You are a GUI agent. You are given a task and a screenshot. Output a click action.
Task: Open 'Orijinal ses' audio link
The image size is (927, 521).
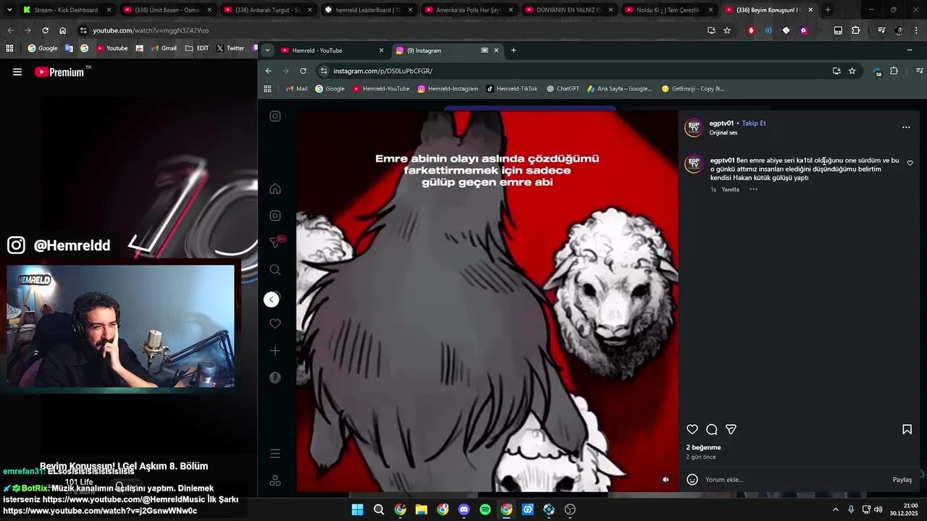tap(723, 133)
